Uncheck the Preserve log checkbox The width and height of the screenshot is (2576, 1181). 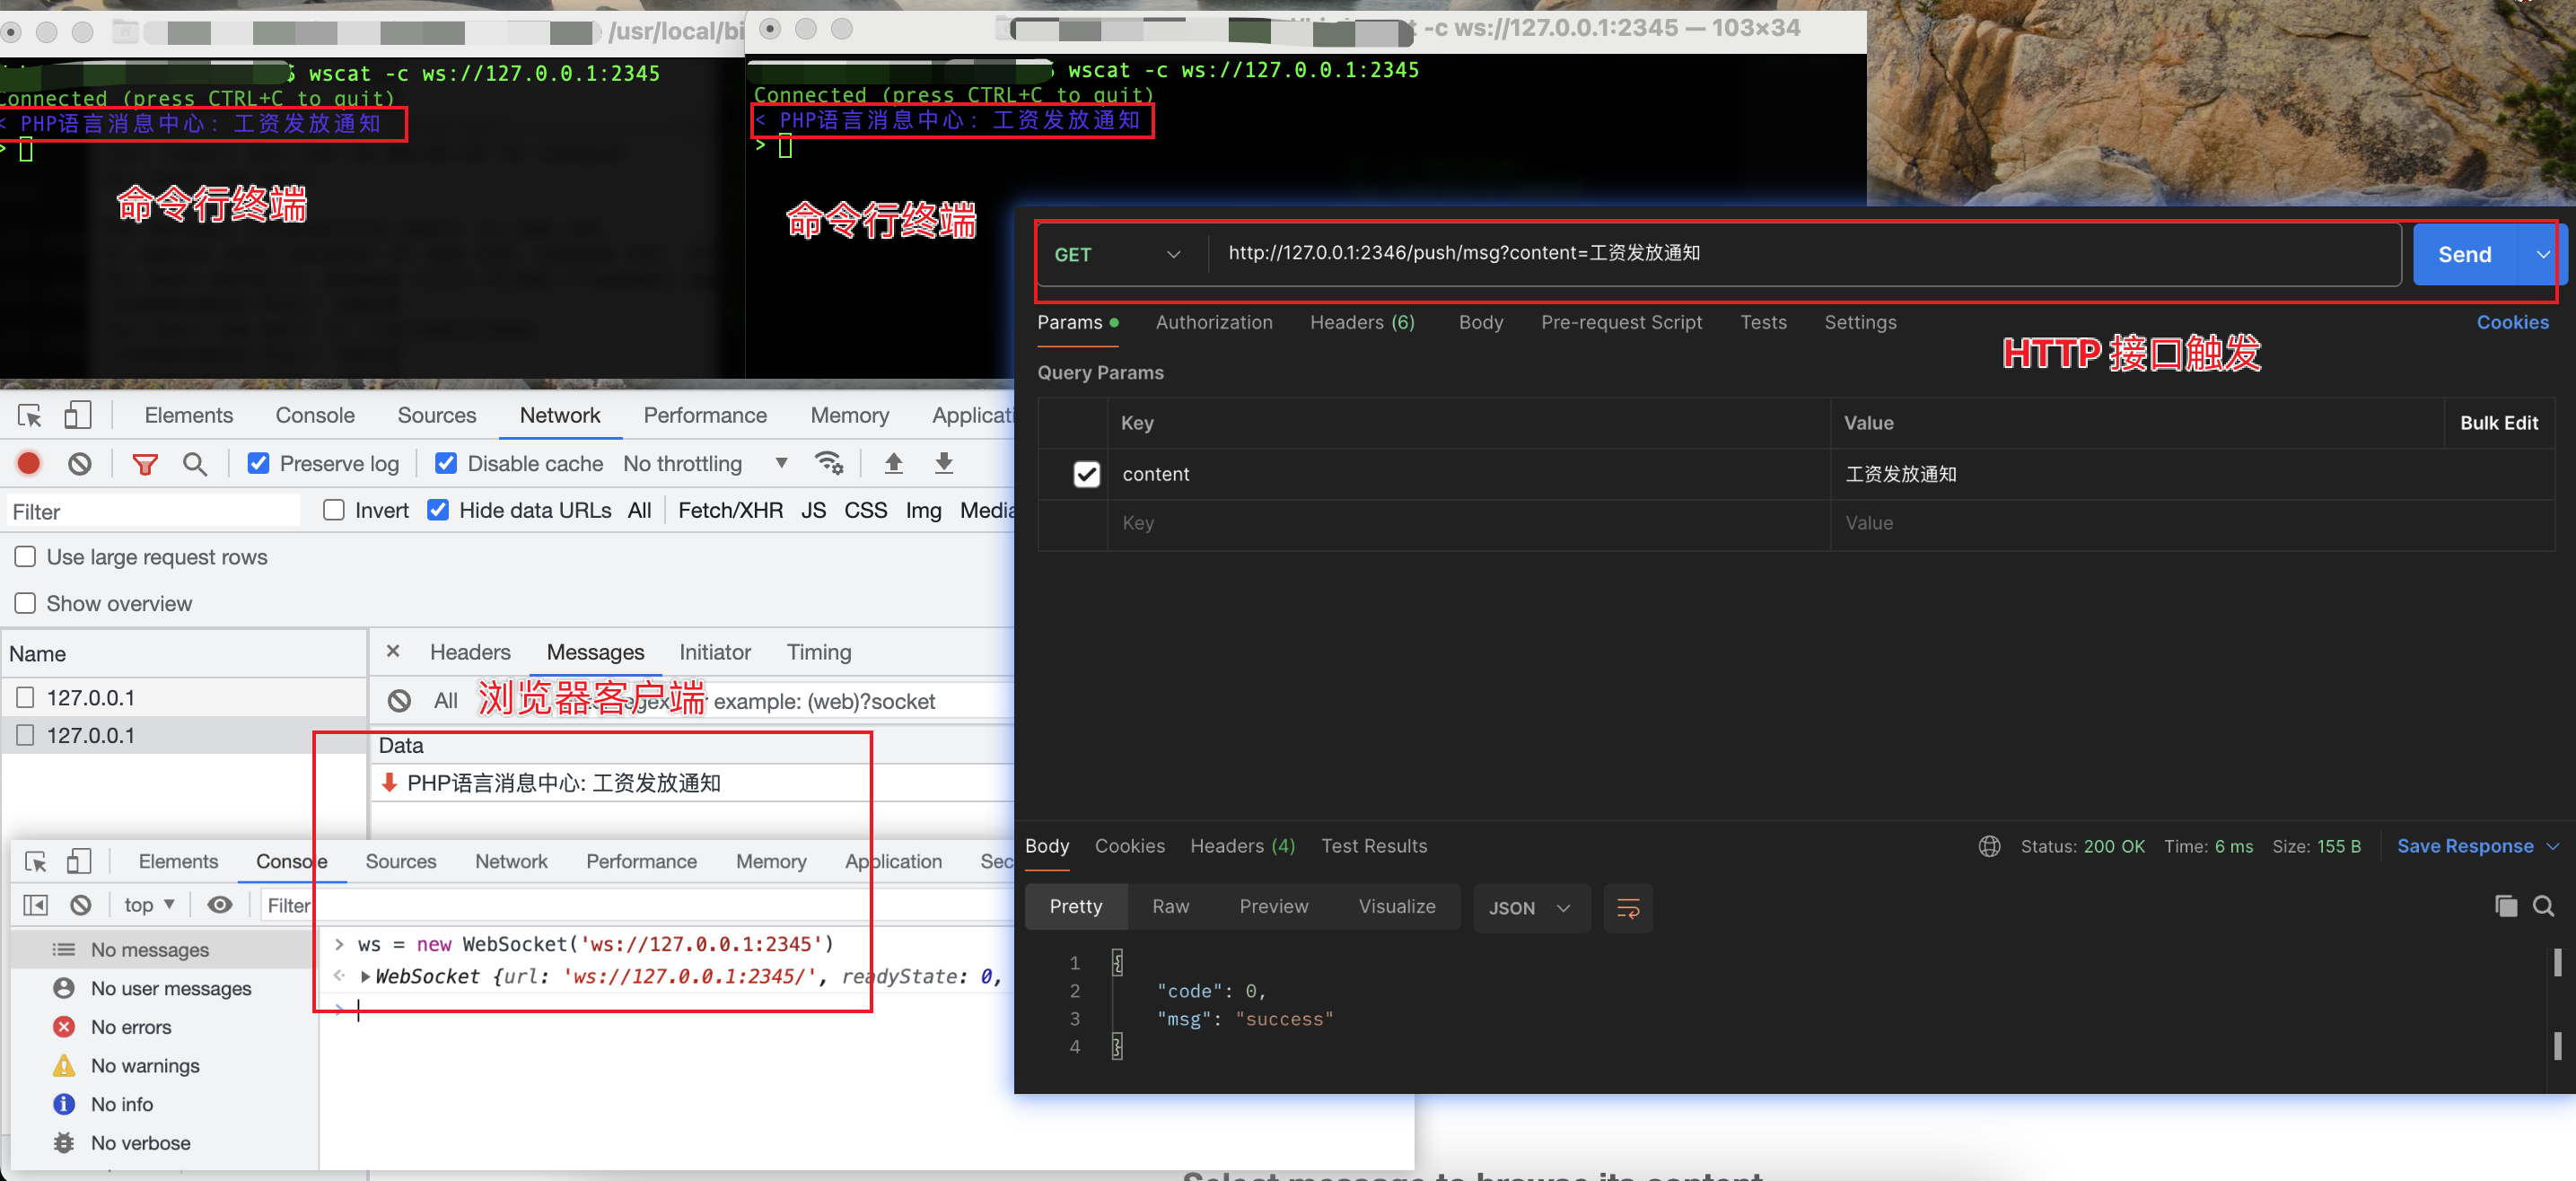pyautogui.click(x=258, y=463)
